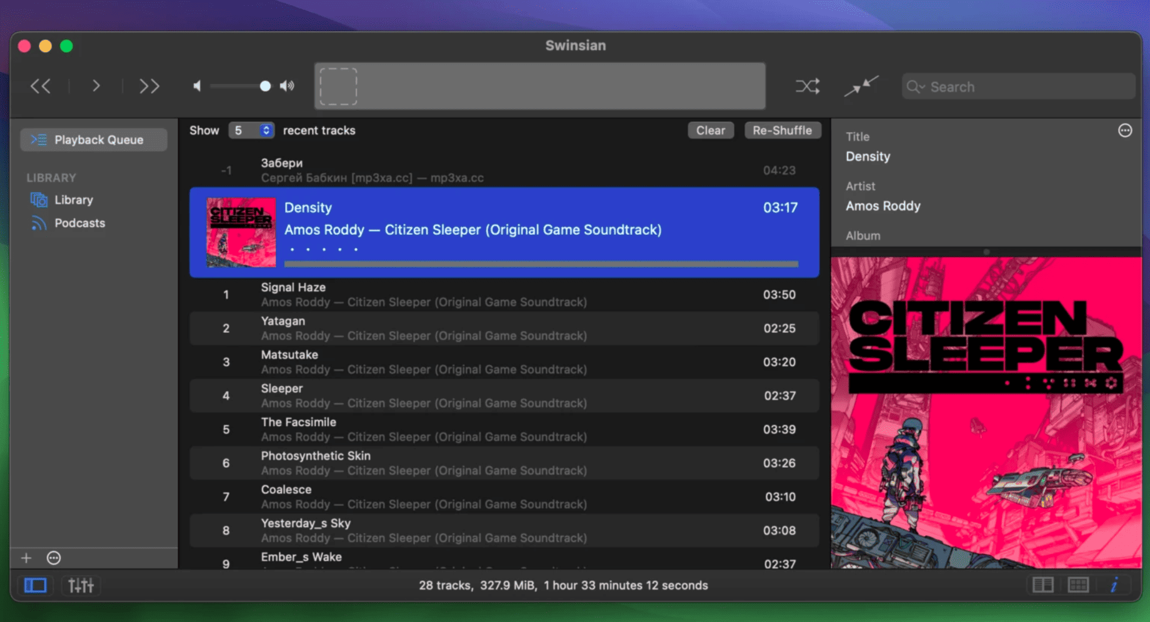Image resolution: width=1150 pixels, height=622 pixels.
Task: Toggle art grid view icon
Action: (1078, 585)
